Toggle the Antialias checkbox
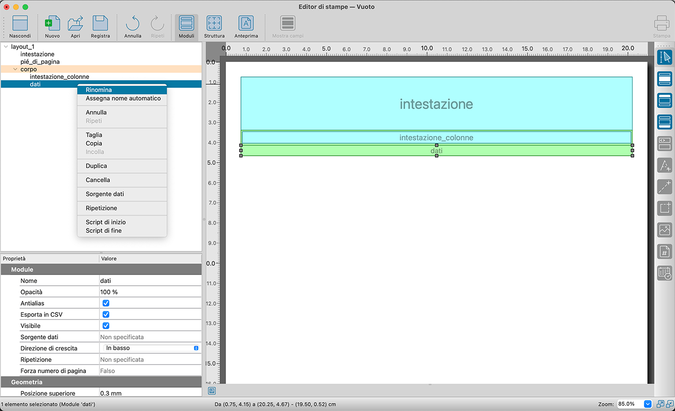675x411 pixels. [106, 303]
